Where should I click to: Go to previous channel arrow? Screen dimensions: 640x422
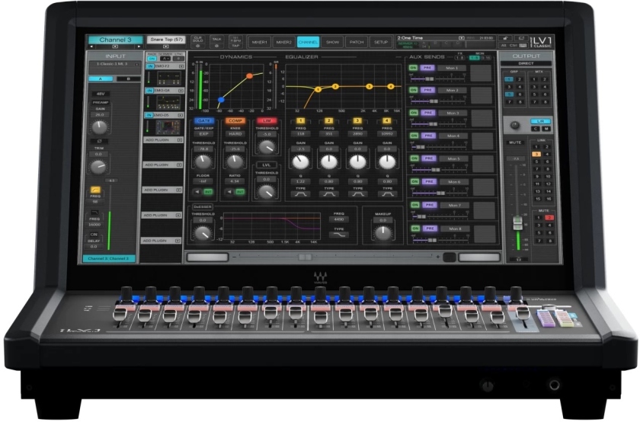click(91, 46)
